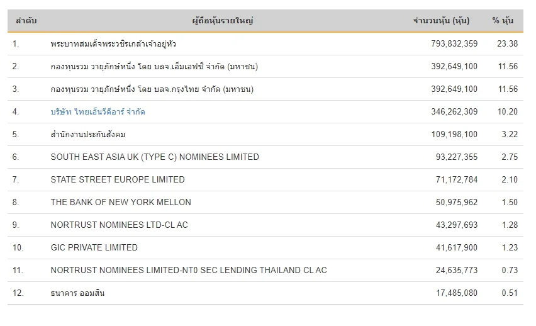Click the ลำดับ column header
The height and width of the screenshot is (326, 536).
[25, 21]
